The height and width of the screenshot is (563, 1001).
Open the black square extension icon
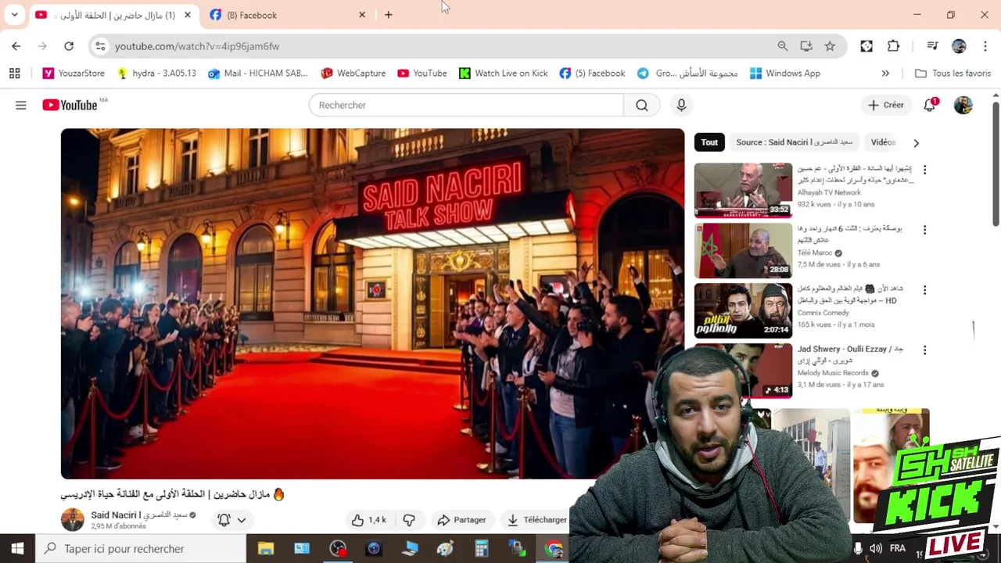pyautogui.click(x=866, y=46)
